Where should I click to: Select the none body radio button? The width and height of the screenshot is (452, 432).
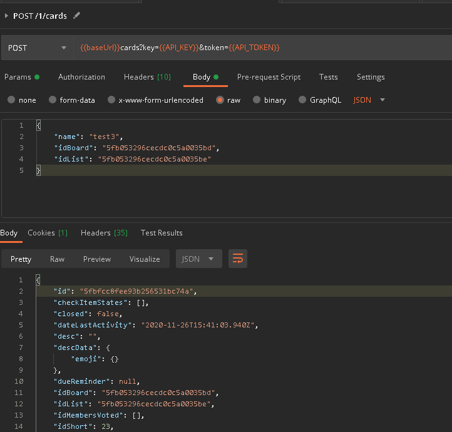pyautogui.click(x=11, y=100)
